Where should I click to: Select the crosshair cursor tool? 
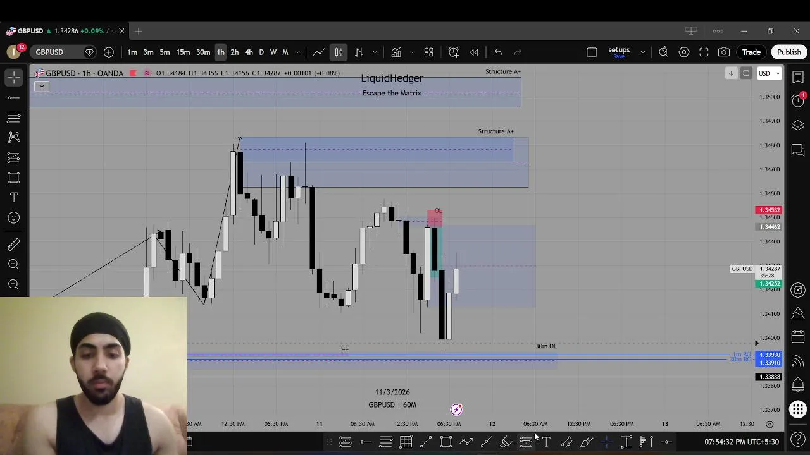coord(14,77)
